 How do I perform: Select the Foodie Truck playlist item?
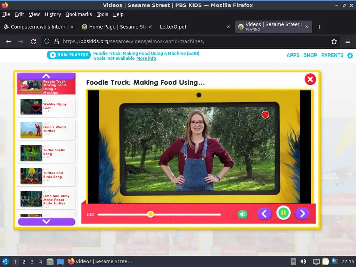pyautogui.click(x=46, y=87)
